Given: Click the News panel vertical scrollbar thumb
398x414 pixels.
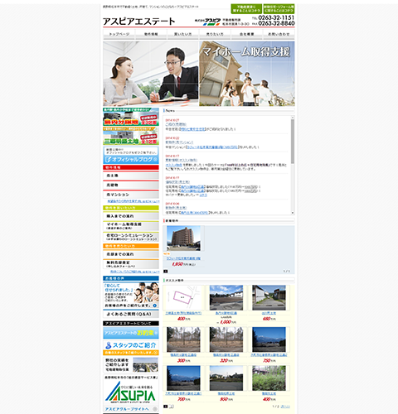Looking at the screenshot, I should (293, 142).
